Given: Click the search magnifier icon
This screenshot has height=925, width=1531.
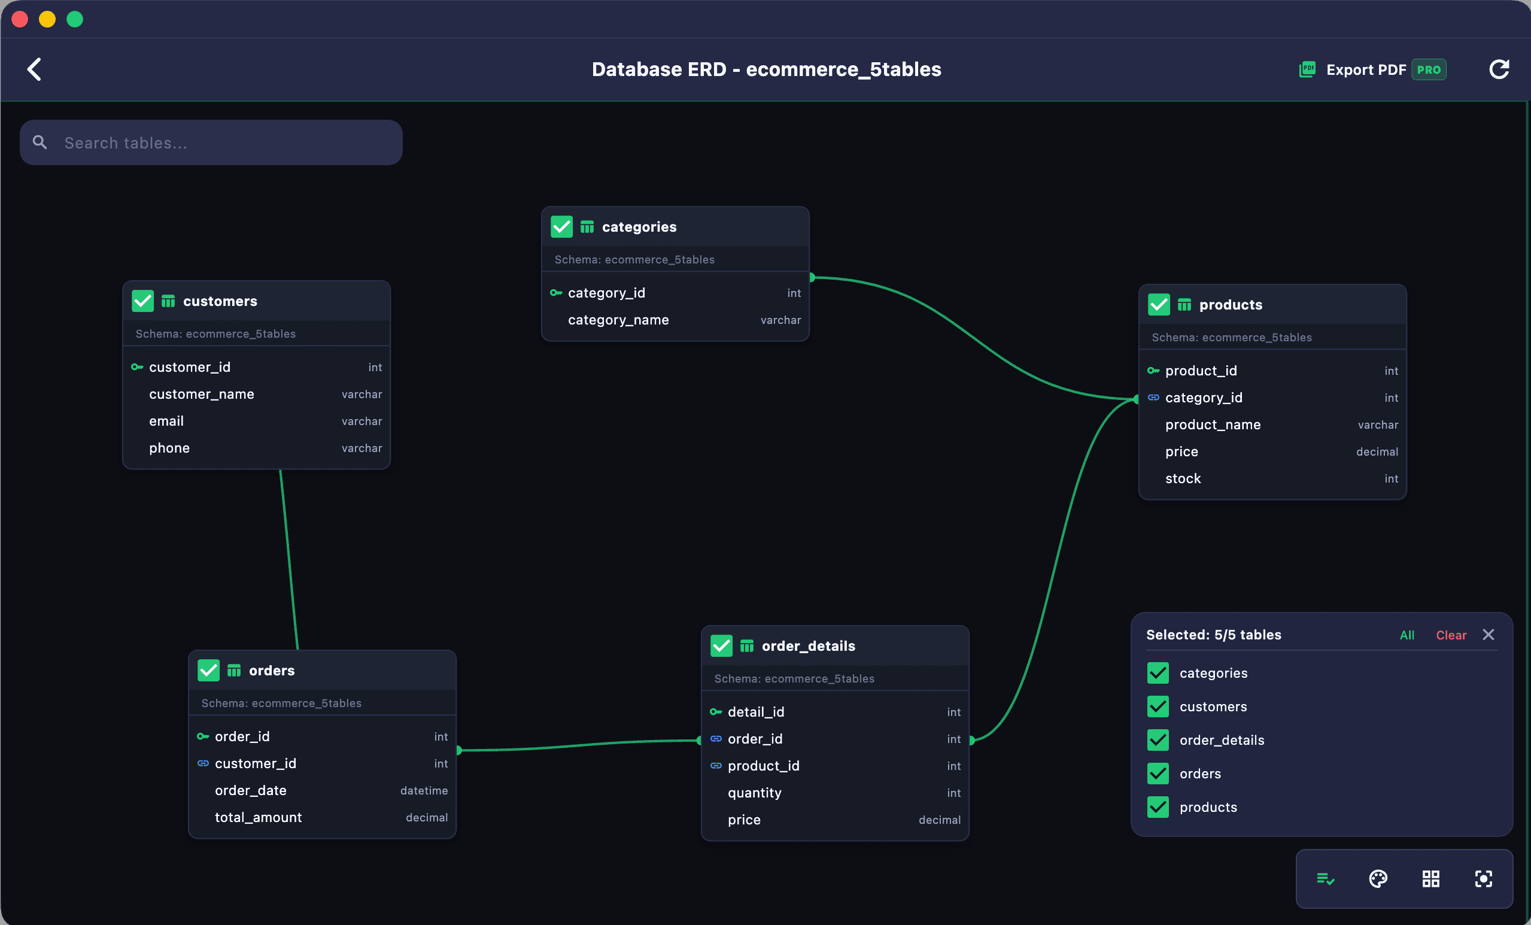Looking at the screenshot, I should click(40, 142).
